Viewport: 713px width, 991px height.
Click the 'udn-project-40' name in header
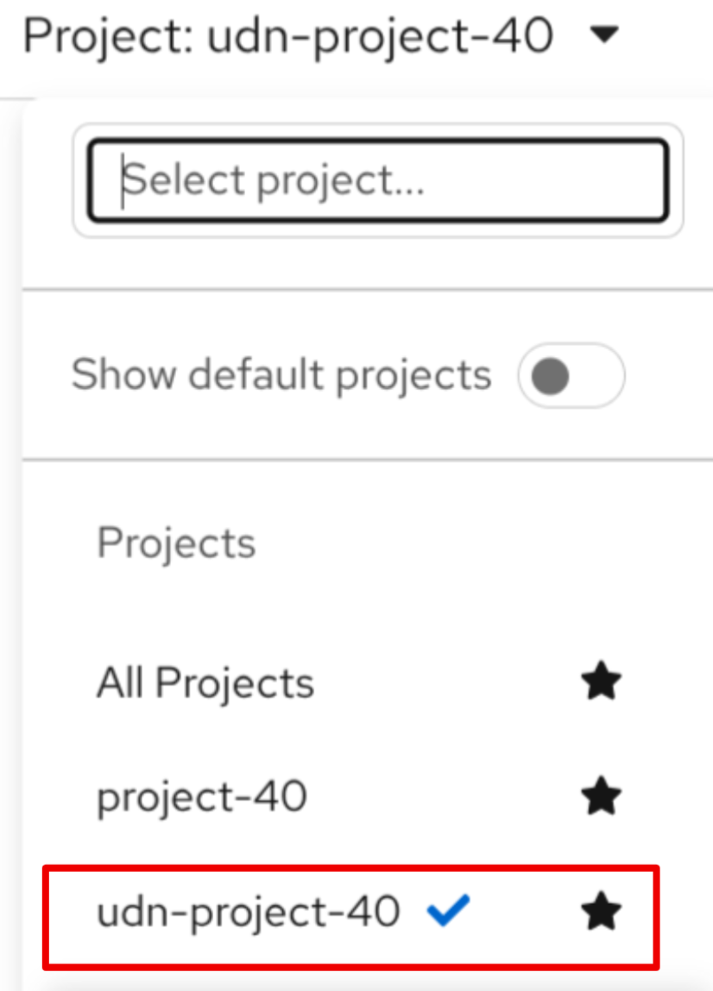(380, 37)
